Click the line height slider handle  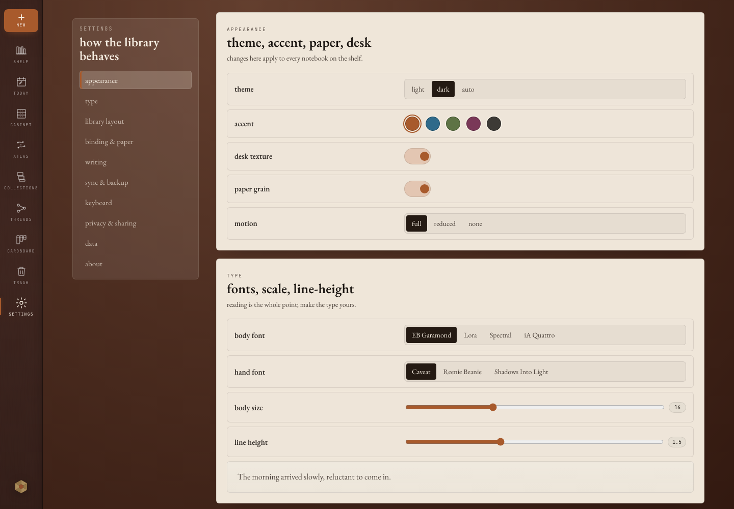click(x=501, y=442)
